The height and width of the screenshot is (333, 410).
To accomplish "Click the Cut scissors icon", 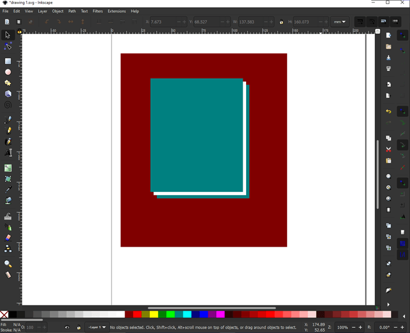I will coord(388,150).
